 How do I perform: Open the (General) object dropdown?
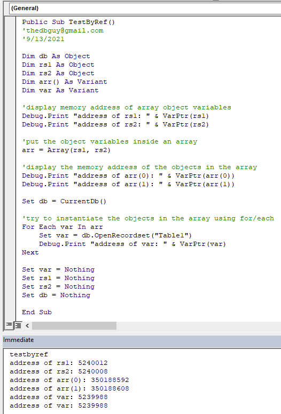pos(145,8)
